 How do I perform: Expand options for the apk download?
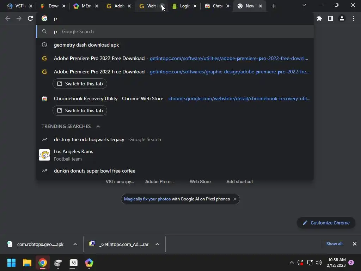[75, 244]
